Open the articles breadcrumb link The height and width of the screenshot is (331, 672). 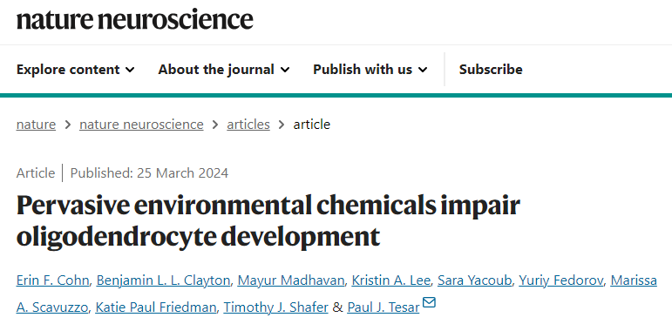coord(248,125)
